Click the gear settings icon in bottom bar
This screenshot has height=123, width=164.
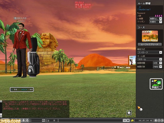tap(128, 120)
